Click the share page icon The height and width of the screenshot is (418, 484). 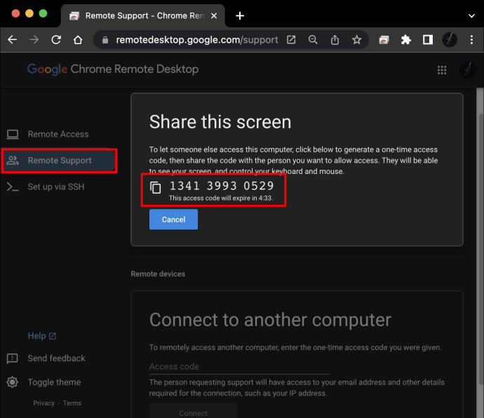click(335, 39)
